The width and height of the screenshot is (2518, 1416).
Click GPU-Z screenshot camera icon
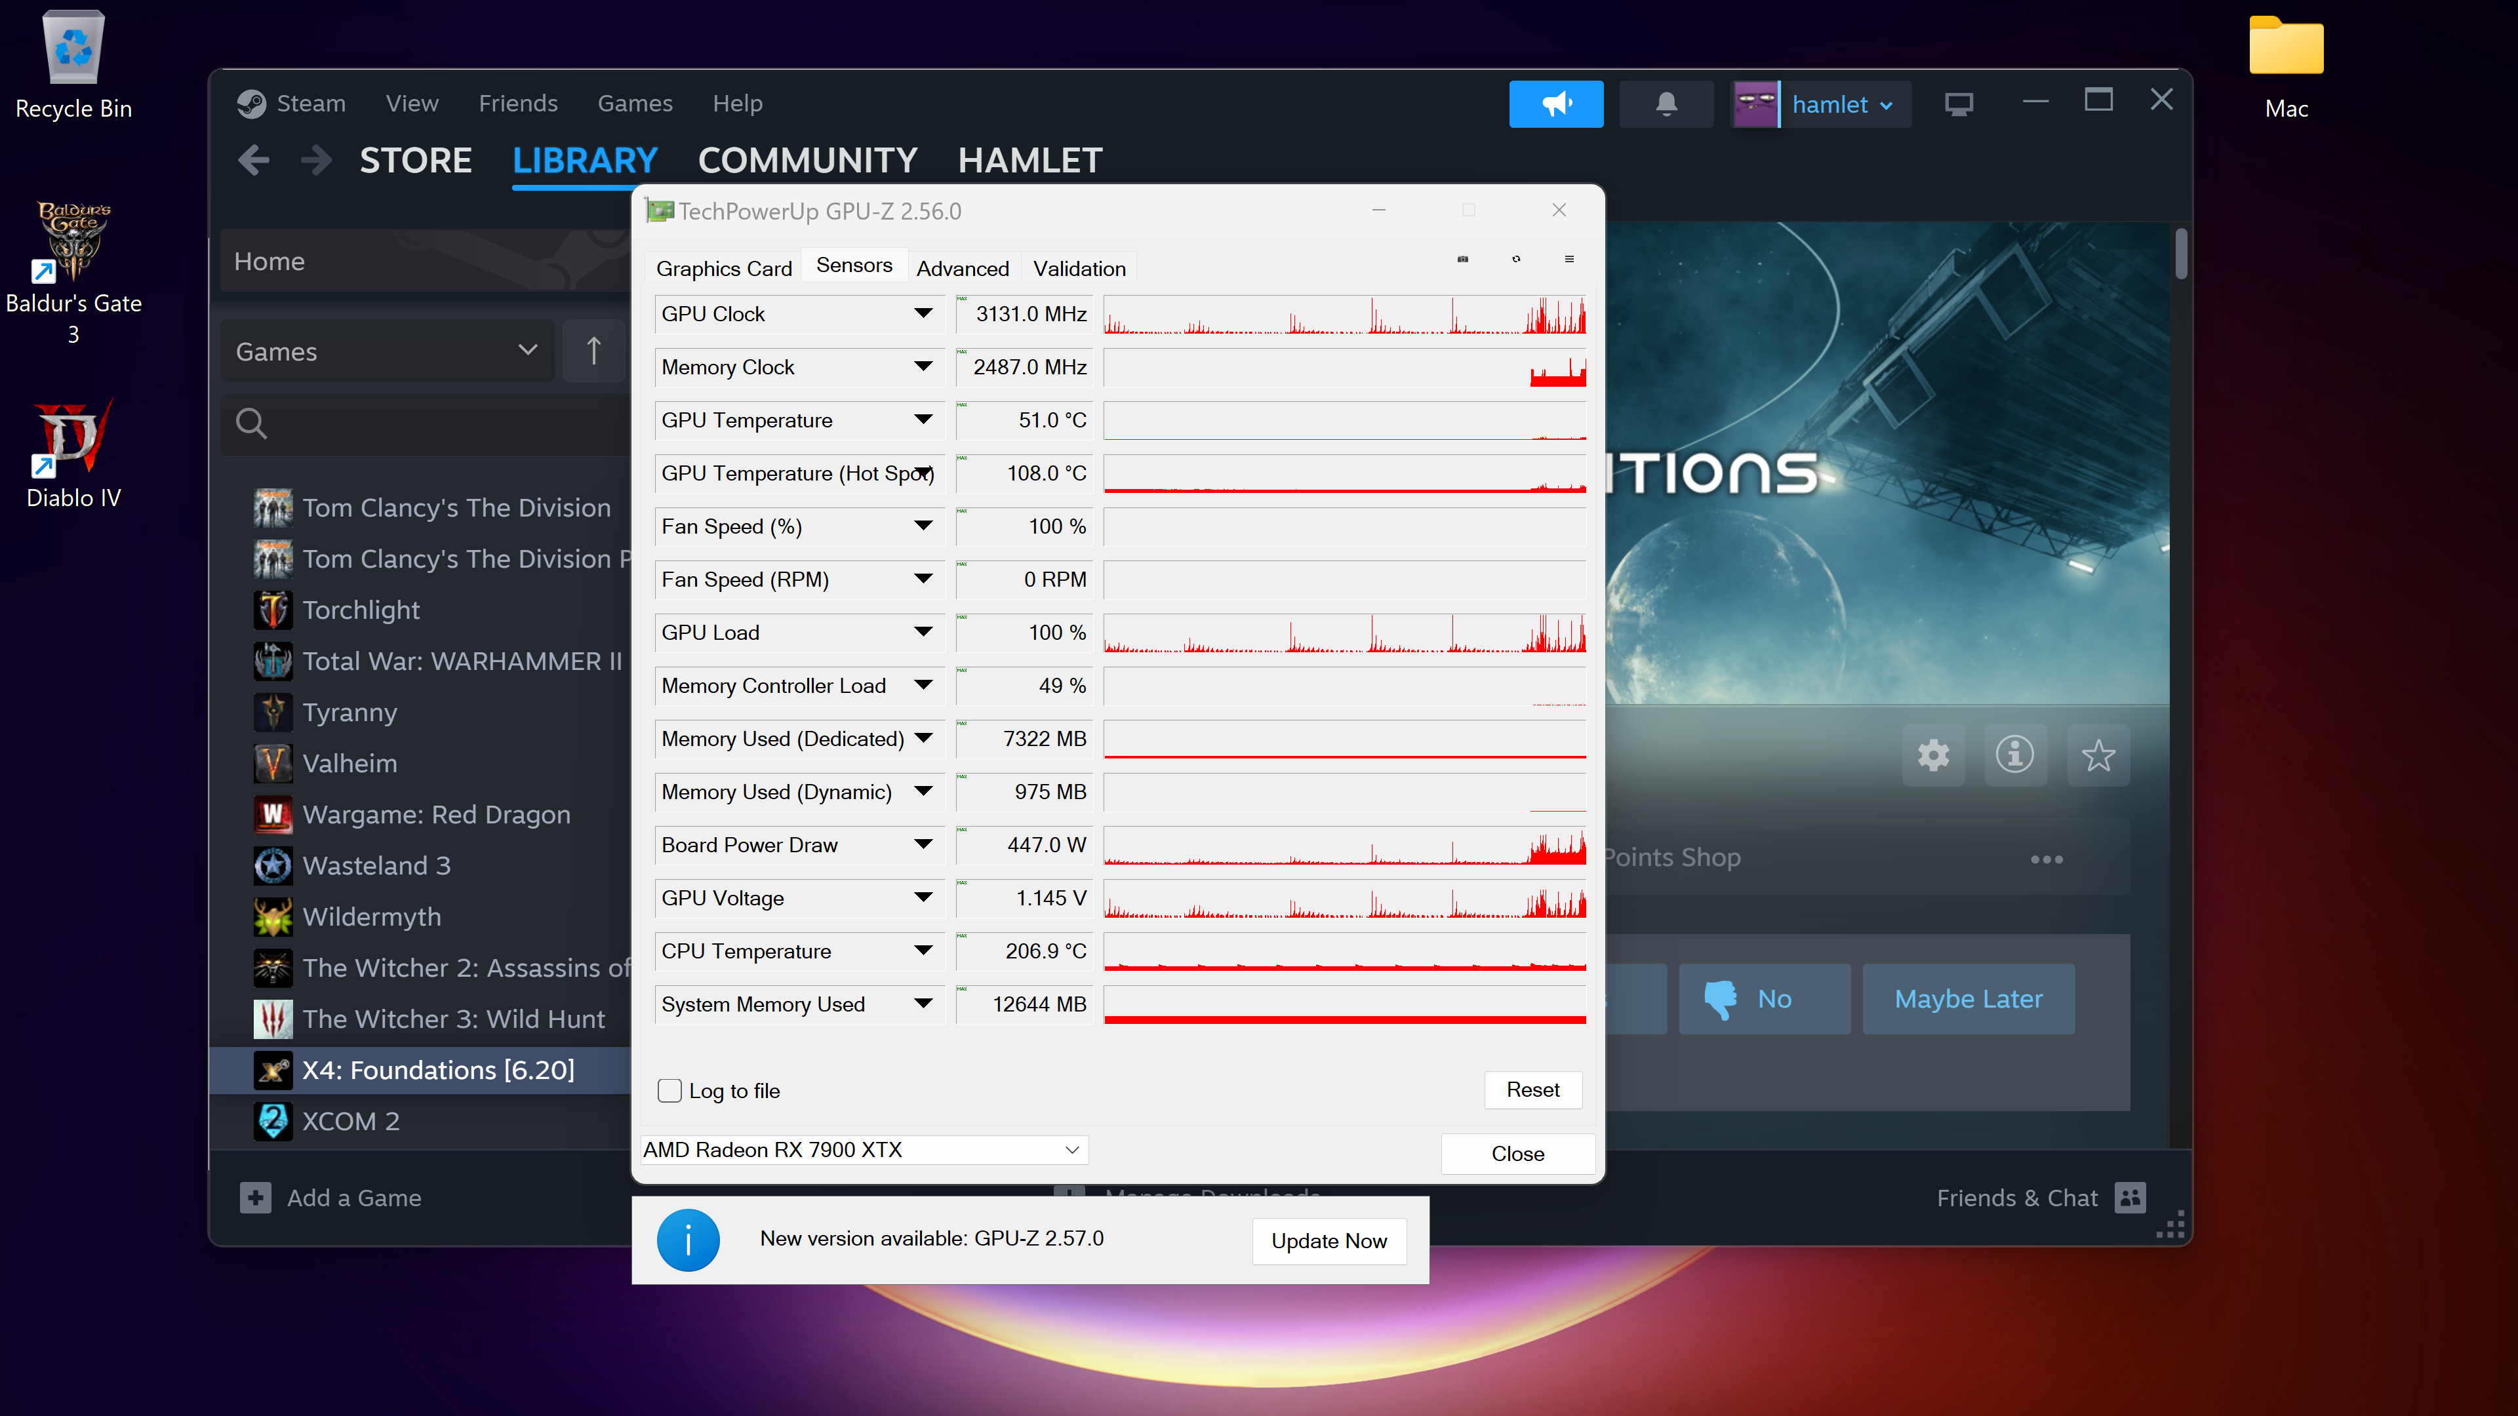[1462, 259]
